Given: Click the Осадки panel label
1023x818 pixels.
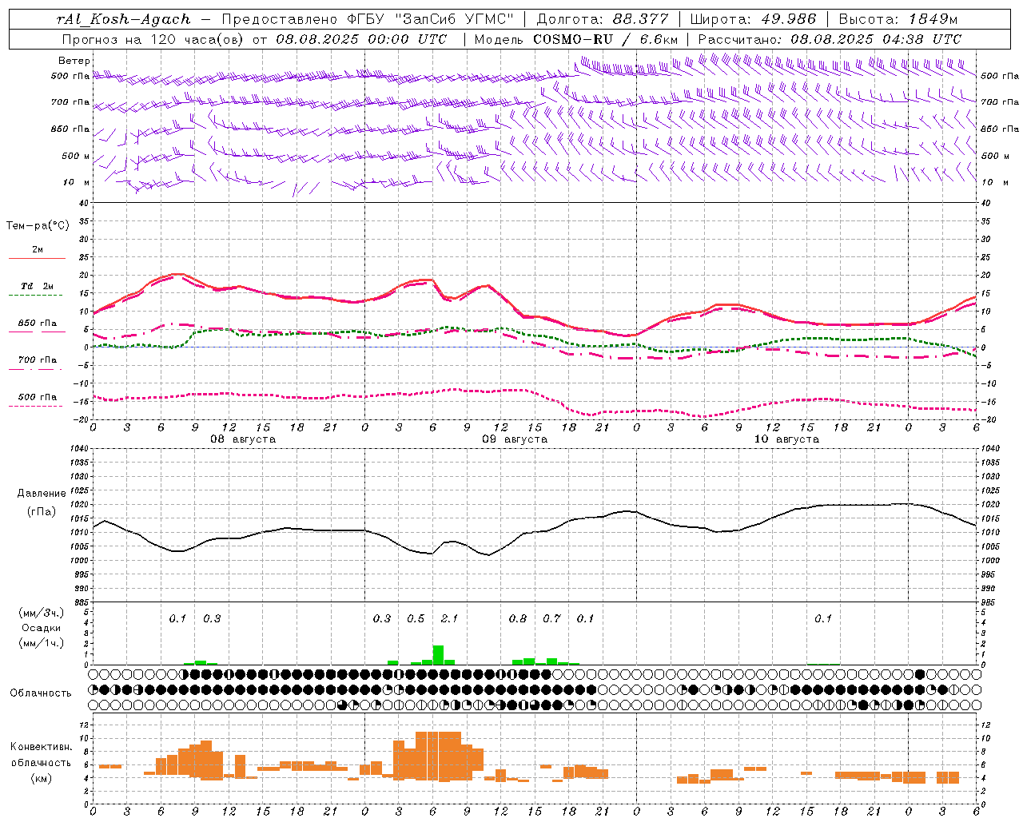Looking at the screenshot, I should [42, 628].
